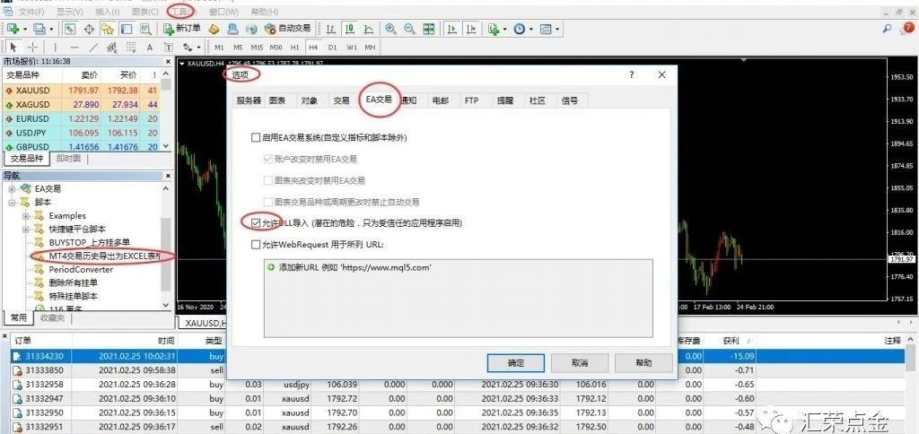919x434 pixels.
Task: Toggle the Terminal window icon
Action: (126, 29)
